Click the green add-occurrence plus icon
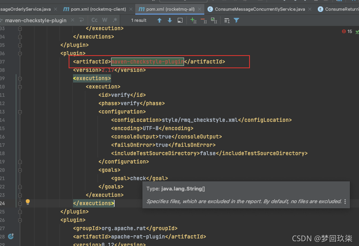The width and height of the screenshot is (359, 246). tap(193, 20)
